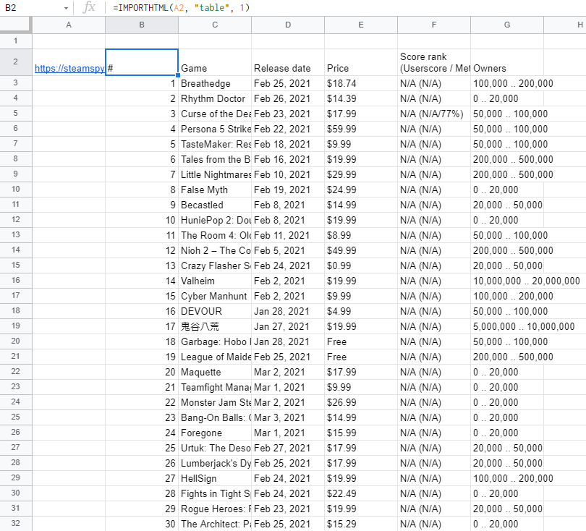Click the '$22.49' price cell
Image resolution: width=586 pixels, height=531 pixels.
click(x=361, y=493)
